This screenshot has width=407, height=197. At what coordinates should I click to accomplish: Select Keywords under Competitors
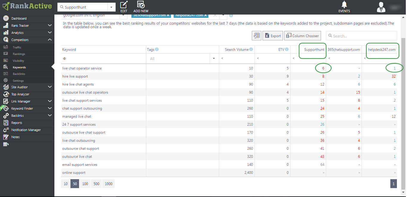point(19,67)
